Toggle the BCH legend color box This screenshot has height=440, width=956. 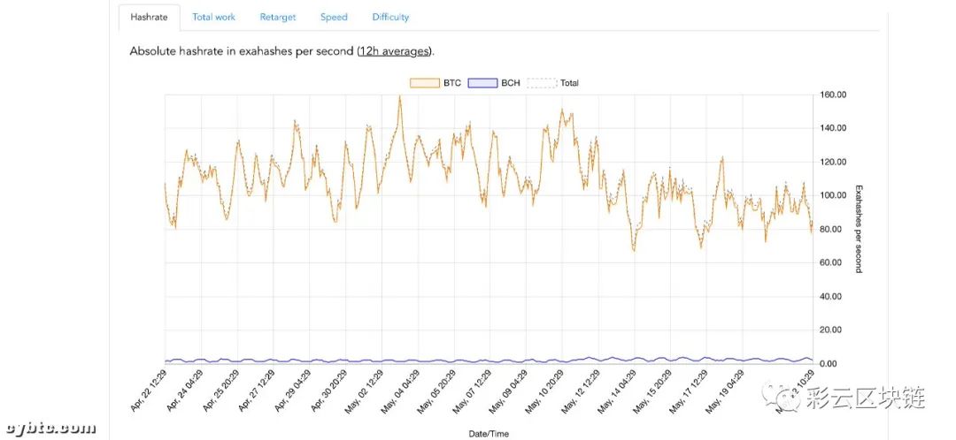482,83
